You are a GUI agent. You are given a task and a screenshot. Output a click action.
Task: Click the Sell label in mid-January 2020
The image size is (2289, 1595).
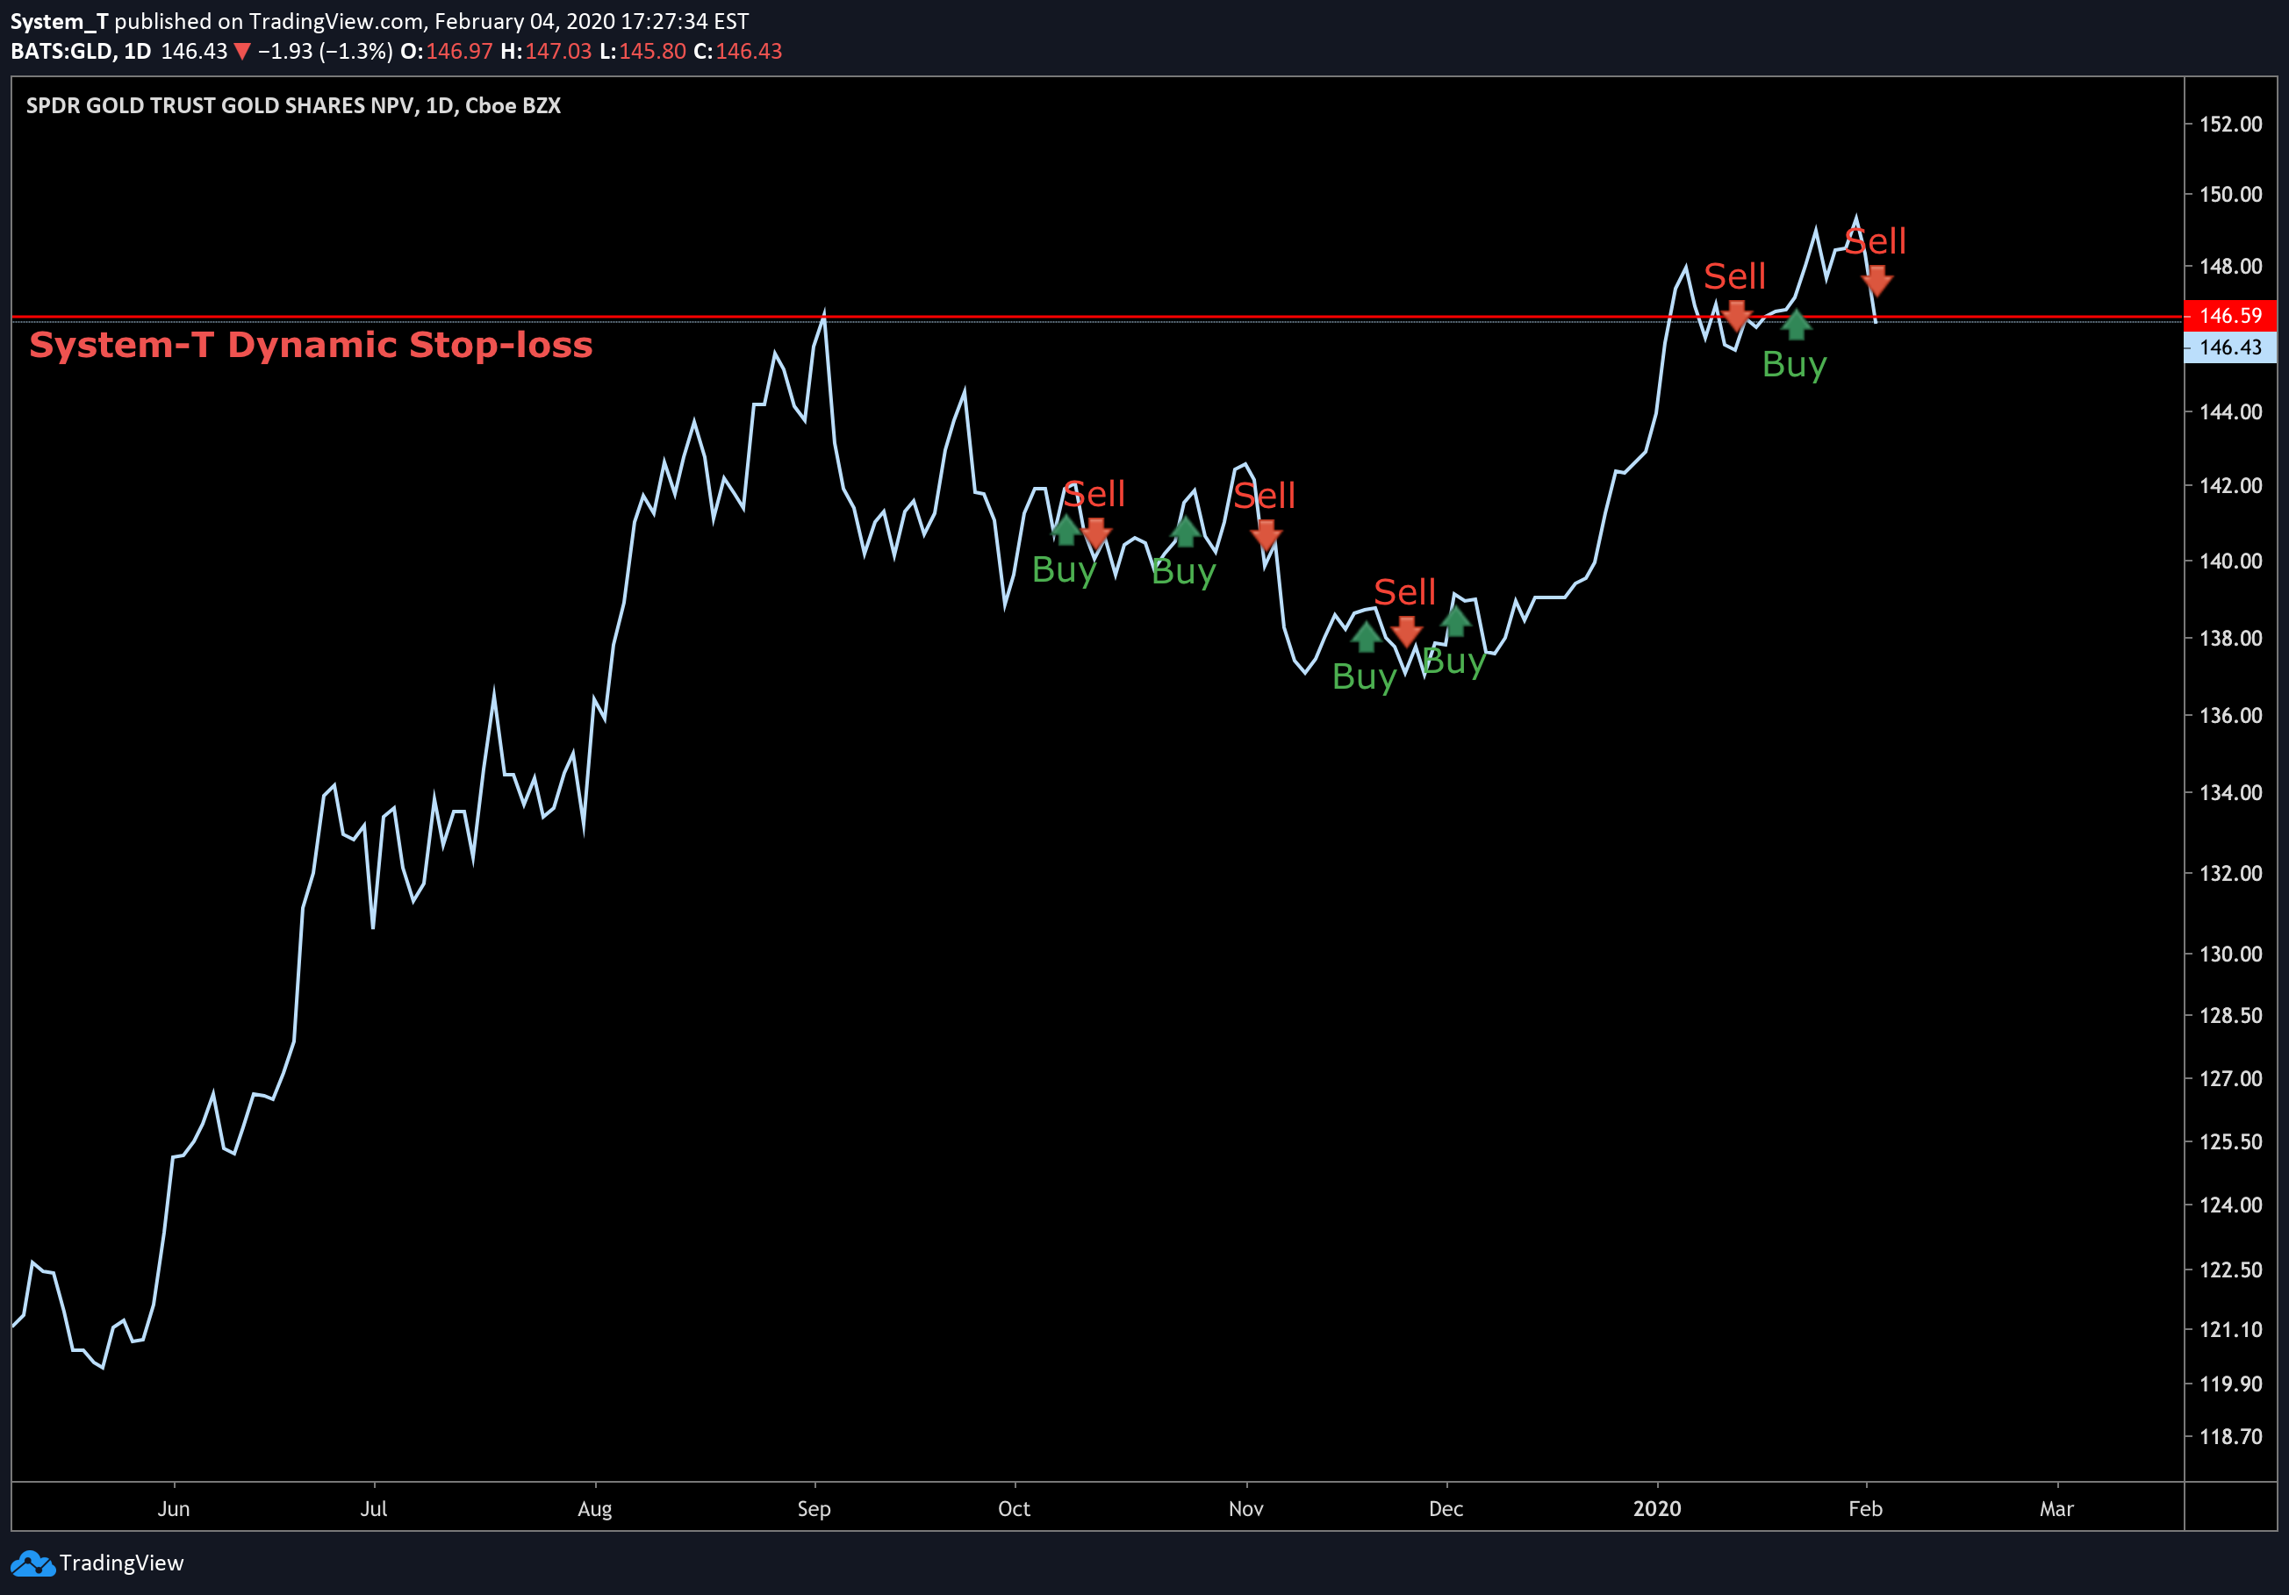point(1734,276)
